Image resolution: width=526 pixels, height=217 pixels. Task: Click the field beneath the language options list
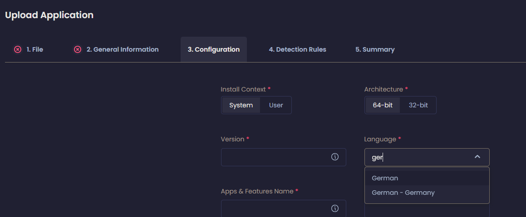point(427,211)
